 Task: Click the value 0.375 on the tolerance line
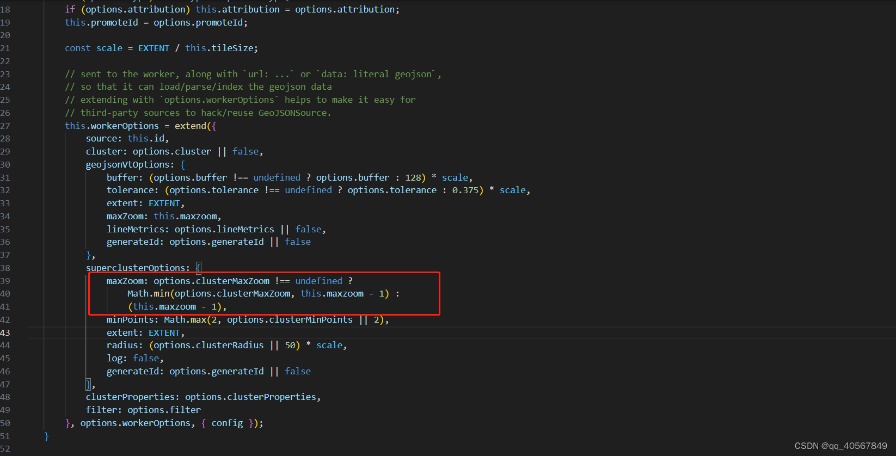click(465, 190)
